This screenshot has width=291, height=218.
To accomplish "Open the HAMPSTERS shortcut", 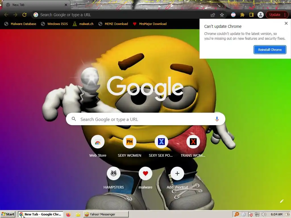I will (x=114, y=178).
